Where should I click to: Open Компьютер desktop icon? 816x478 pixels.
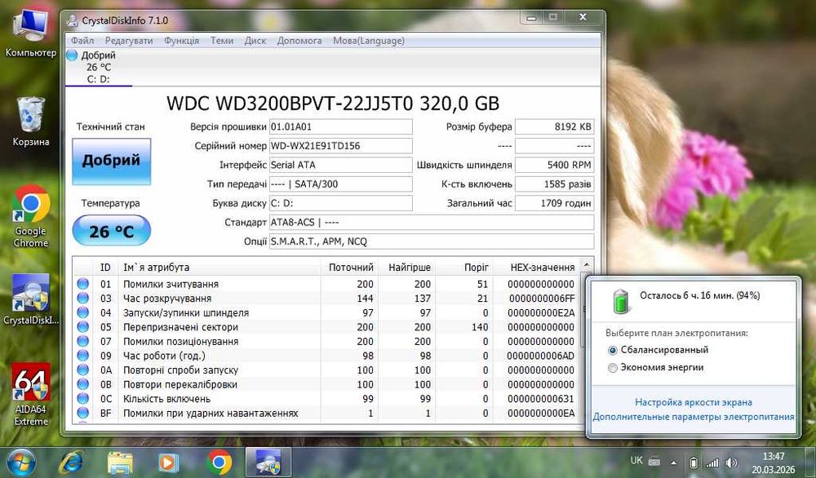tap(31, 33)
